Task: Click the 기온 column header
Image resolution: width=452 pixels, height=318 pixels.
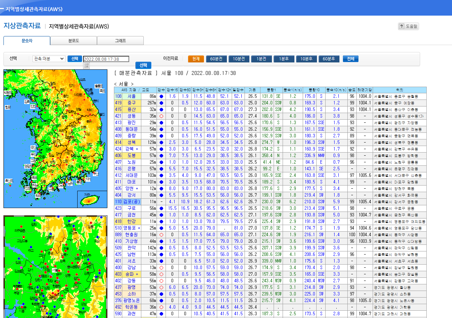Action: pos(252,90)
